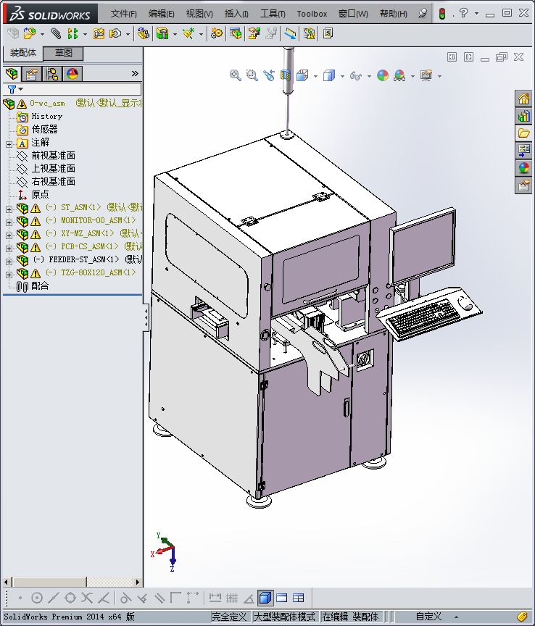Screen dimensions: 535x626
Task: Click the New Motion Study icon
Action: click(217, 33)
